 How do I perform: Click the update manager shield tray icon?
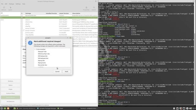click(x=181, y=108)
